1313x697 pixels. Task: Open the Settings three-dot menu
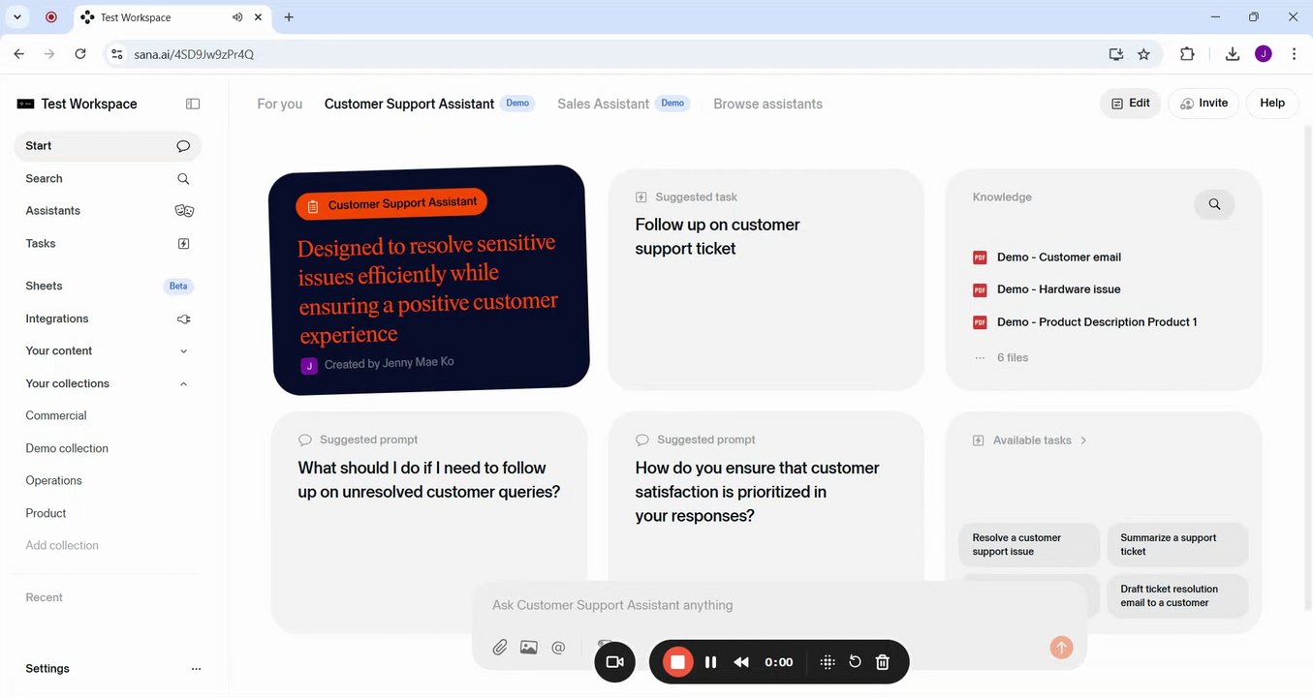[x=196, y=669]
